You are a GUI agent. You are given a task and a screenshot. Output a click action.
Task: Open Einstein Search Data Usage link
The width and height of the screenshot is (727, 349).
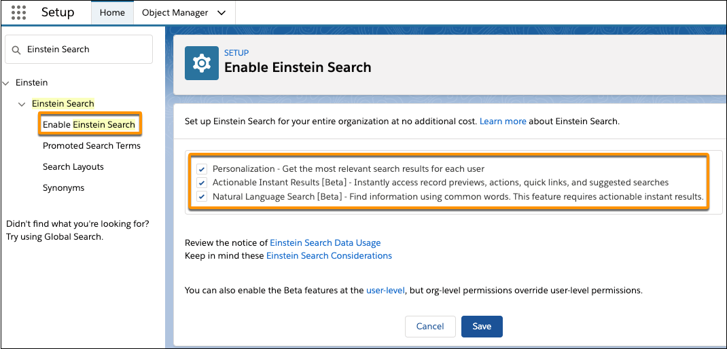pos(325,242)
